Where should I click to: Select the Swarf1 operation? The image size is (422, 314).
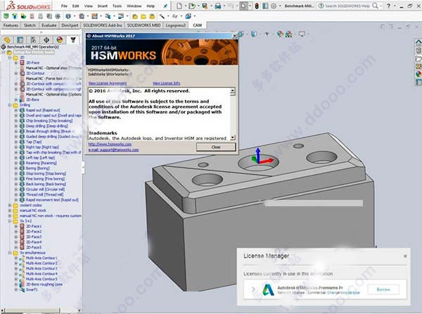32,290
